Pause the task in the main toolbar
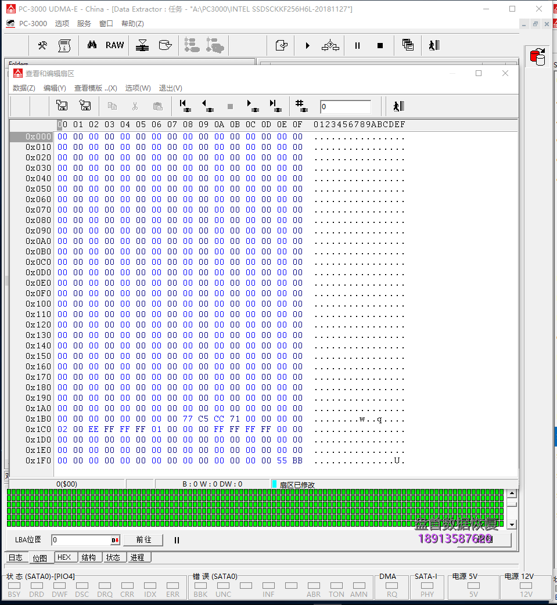 [x=357, y=45]
